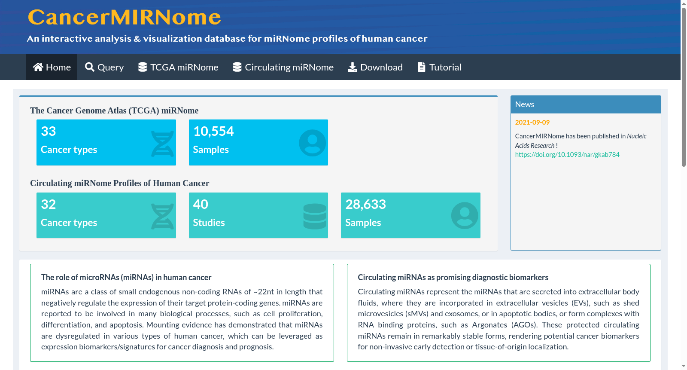Click the database icon in the 40 Studies card
Image resolution: width=687 pixels, height=370 pixels.
pos(315,216)
